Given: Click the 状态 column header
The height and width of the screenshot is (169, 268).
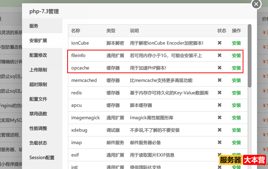Looking at the screenshot, I should 222,31.
